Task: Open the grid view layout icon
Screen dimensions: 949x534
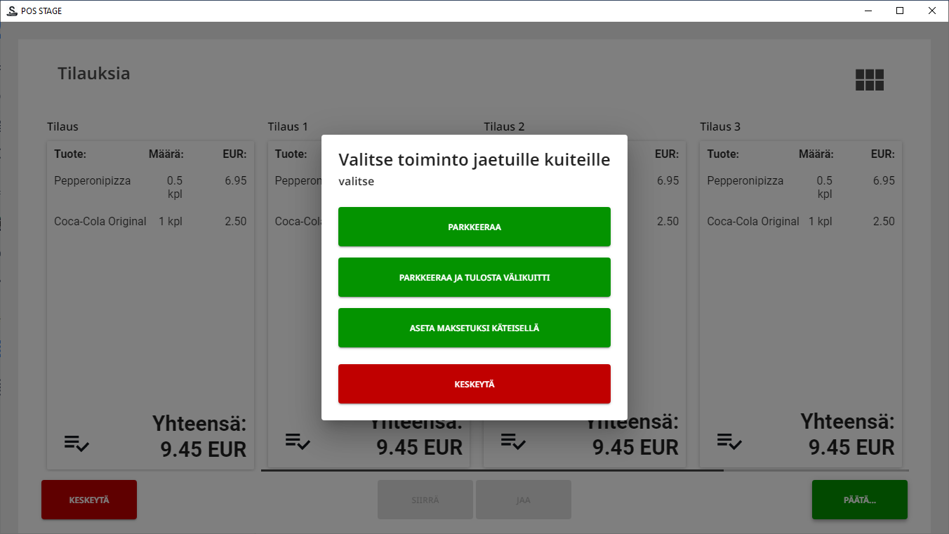Action: click(x=869, y=80)
